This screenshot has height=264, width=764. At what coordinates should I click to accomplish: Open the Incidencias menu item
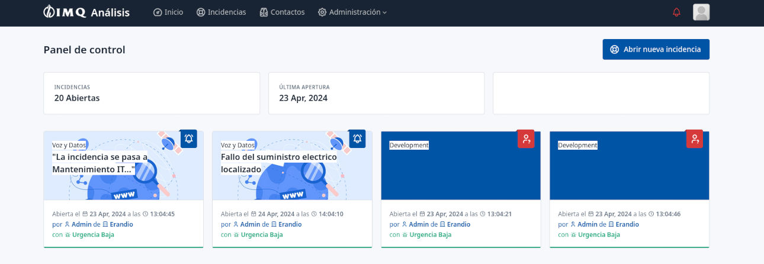[x=221, y=12]
